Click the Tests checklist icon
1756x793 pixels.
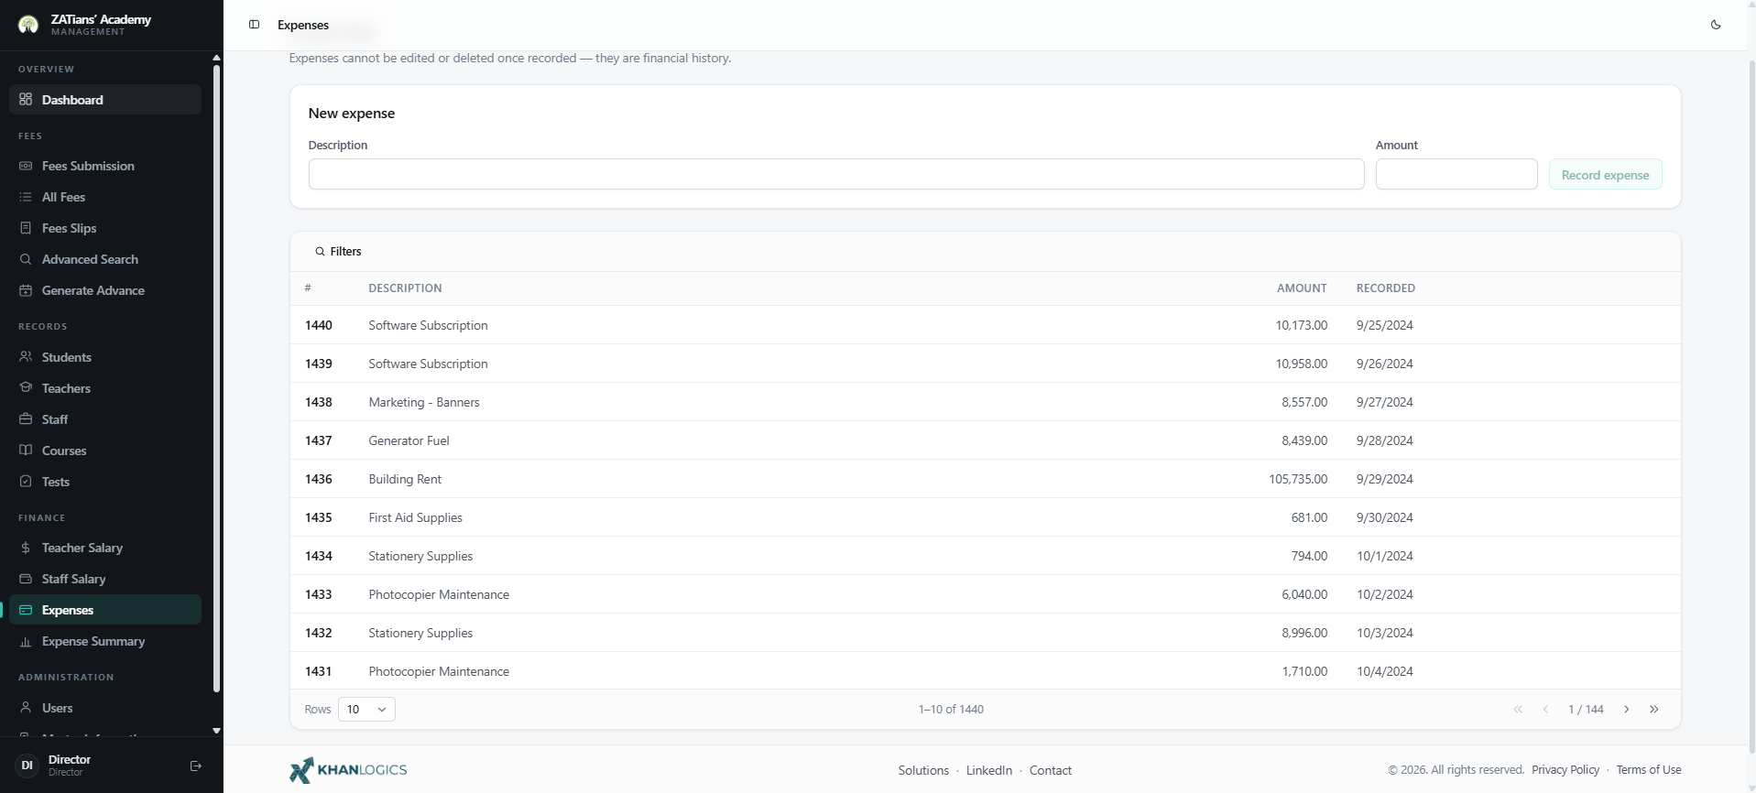tap(26, 481)
